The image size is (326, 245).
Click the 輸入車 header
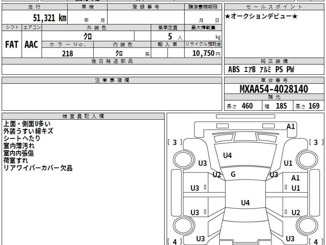[168, 45]
